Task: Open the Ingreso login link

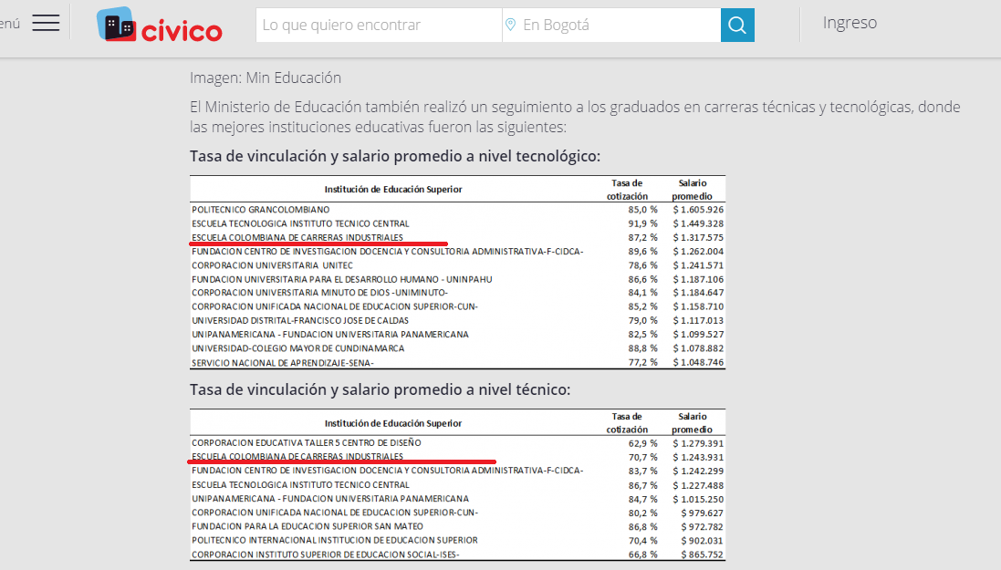Action: click(x=850, y=22)
